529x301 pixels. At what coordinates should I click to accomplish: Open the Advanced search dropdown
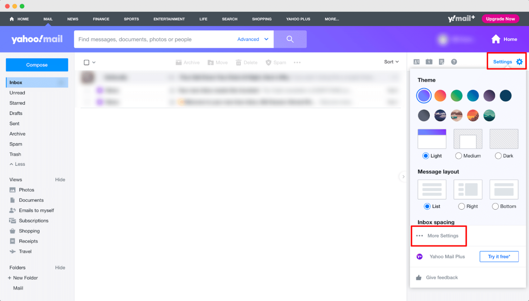[252, 39]
